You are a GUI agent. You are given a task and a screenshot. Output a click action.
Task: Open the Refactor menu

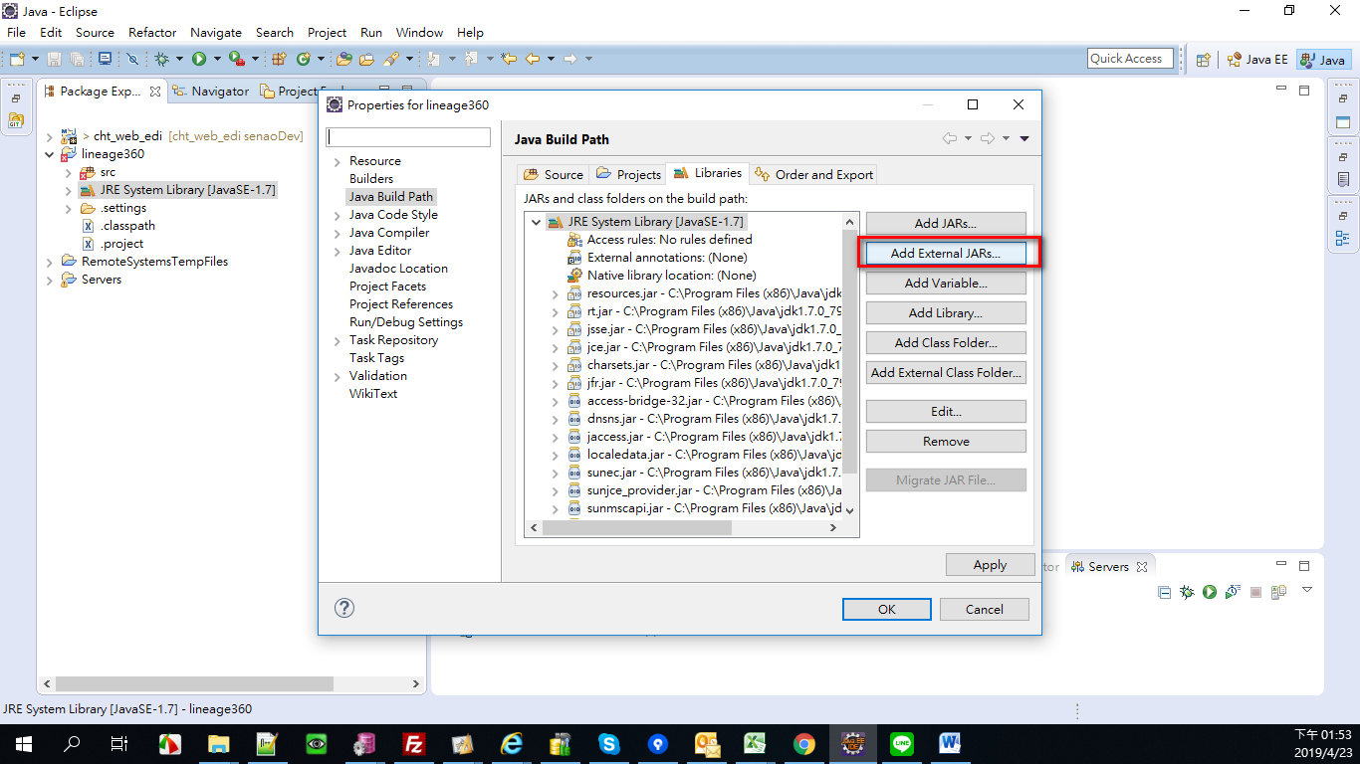tap(152, 32)
